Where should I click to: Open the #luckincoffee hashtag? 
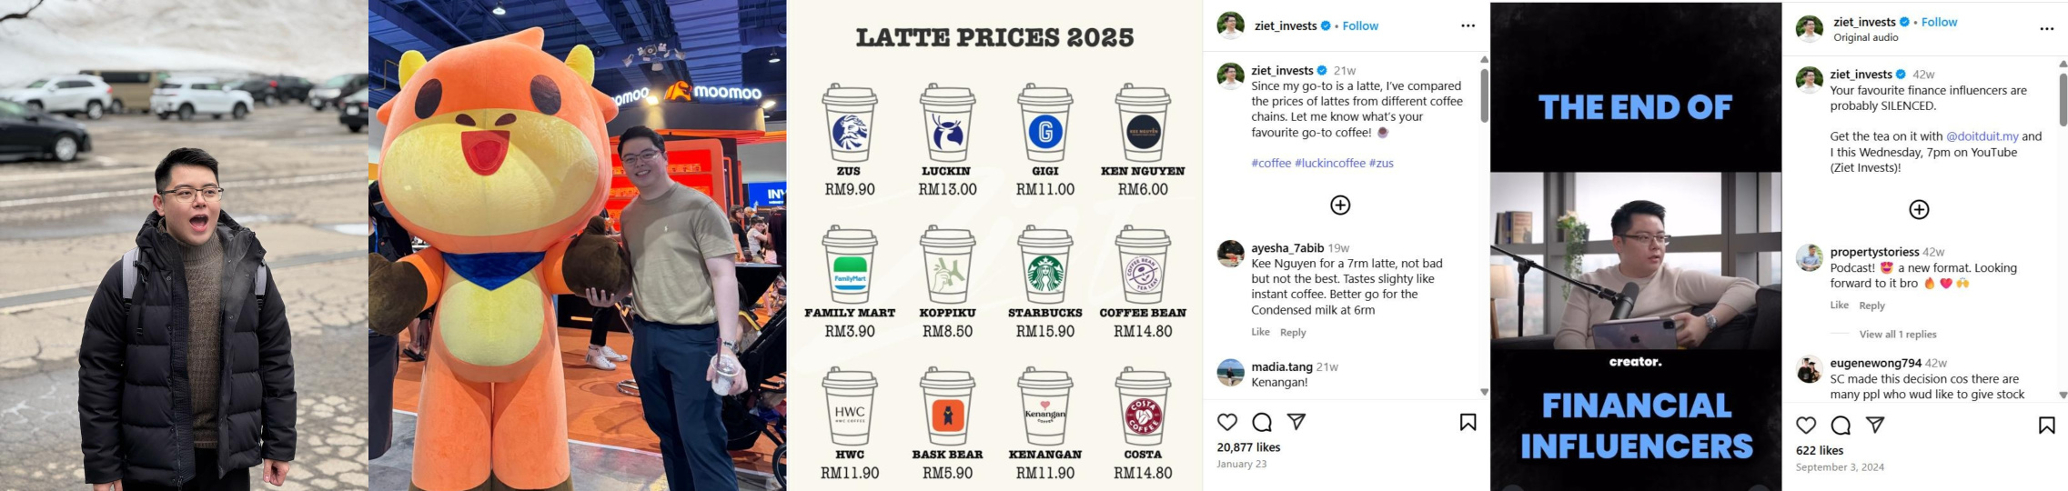click(1330, 163)
